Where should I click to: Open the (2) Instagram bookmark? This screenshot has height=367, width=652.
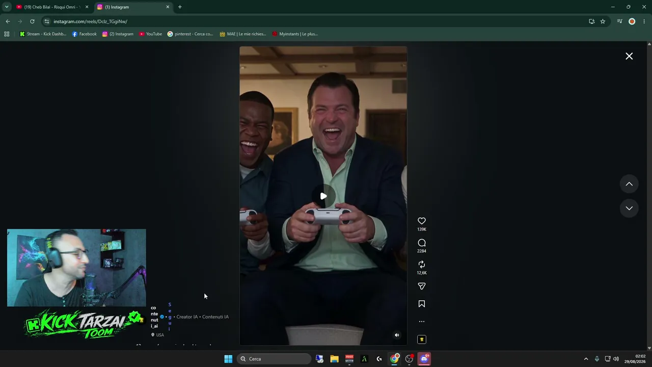(x=118, y=34)
